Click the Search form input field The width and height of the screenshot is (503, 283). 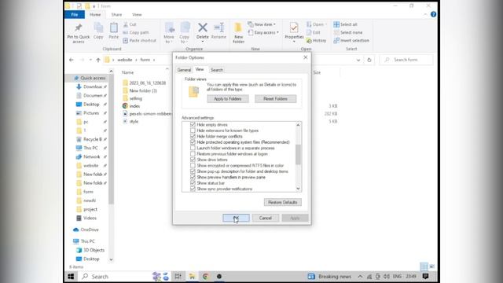[x=406, y=60]
